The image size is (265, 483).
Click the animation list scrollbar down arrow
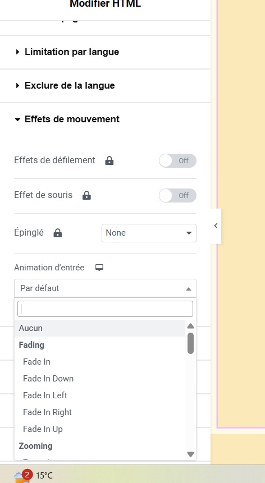190,454
